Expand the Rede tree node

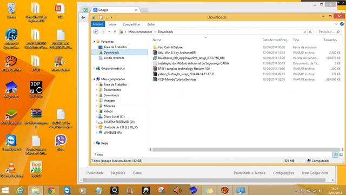tap(94, 143)
